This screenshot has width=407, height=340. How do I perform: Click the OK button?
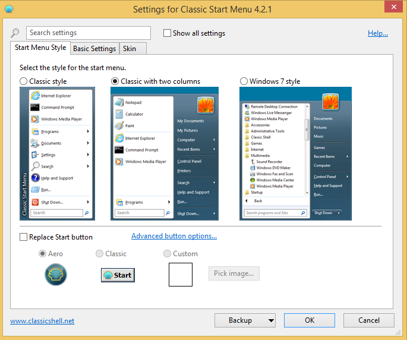click(x=310, y=320)
